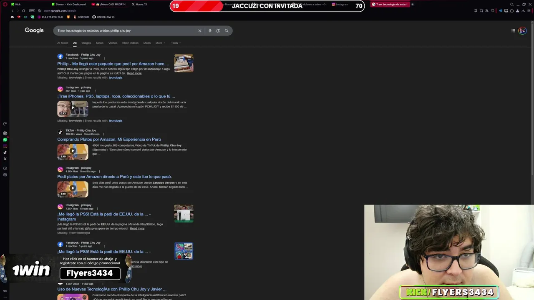This screenshot has height=300, width=534.
Task: Open the DISCORD bookmark
Action: click(81, 17)
